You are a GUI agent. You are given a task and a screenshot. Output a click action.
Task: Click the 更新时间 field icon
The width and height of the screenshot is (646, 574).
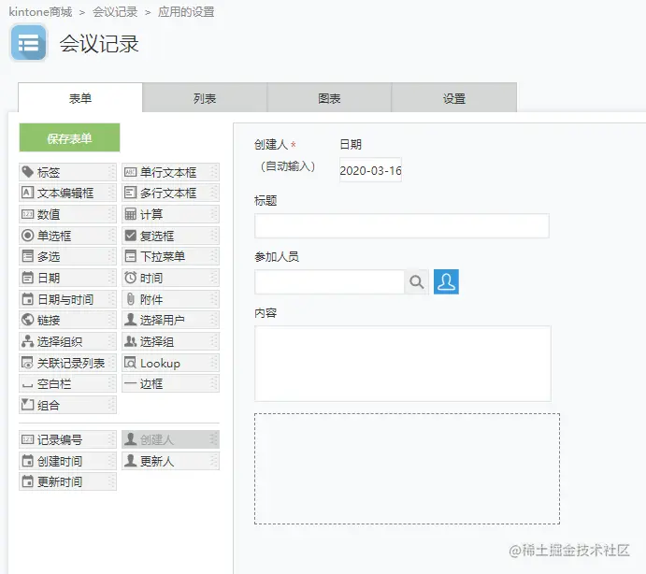click(28, 481)
